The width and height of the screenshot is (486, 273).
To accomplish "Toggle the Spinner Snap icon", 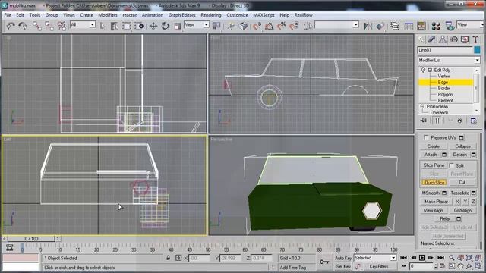I will pos(294,27).
